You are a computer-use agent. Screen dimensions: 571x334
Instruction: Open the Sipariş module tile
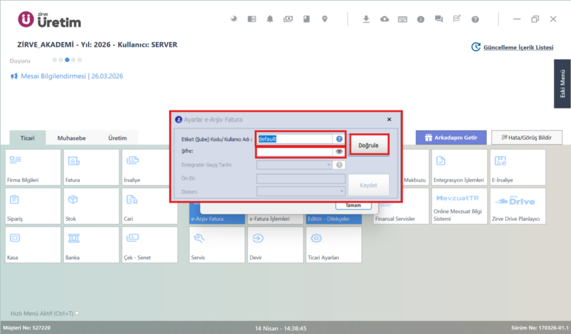click(33, 206)
